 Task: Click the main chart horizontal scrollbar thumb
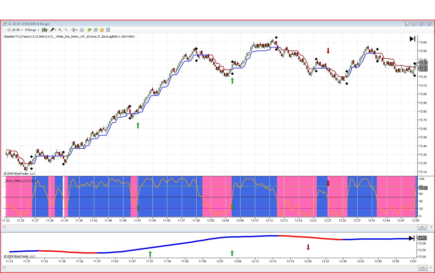point(422,227)
